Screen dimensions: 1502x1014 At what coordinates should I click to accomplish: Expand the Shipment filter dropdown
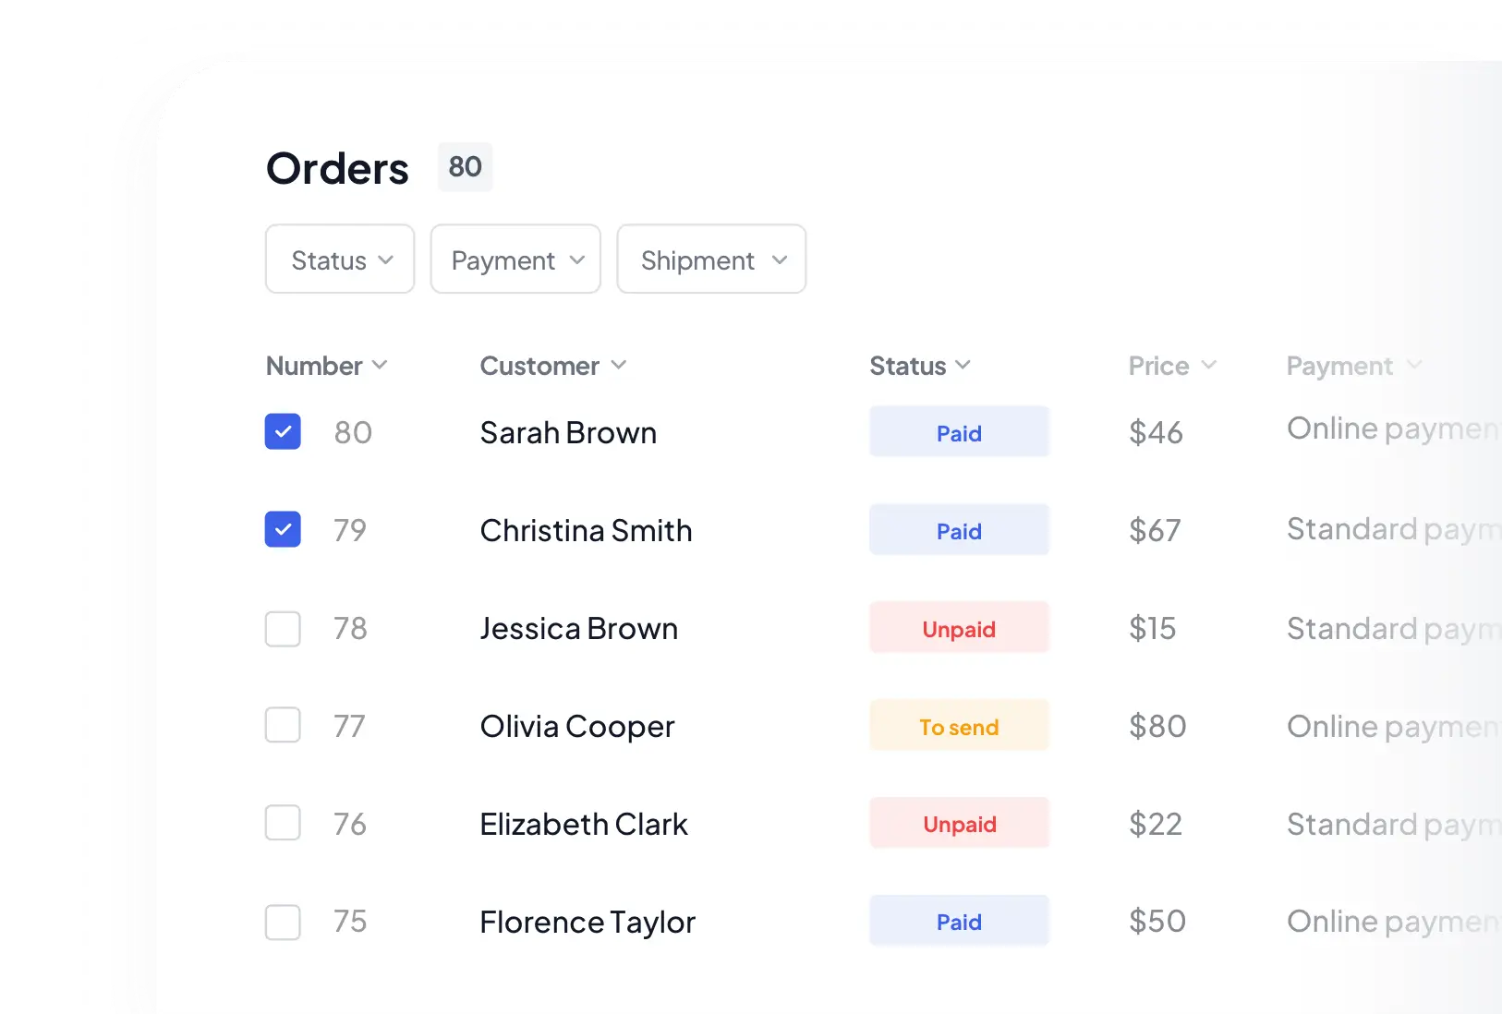point(711,260)
